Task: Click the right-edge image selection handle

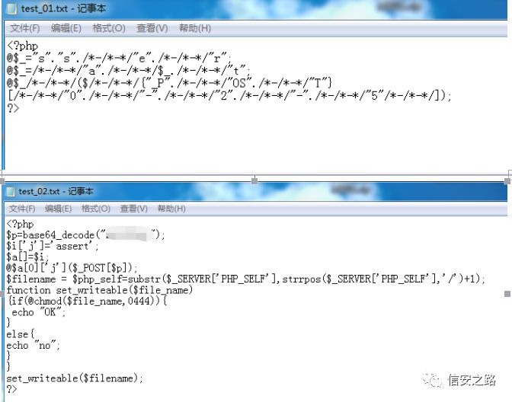Action: (507, 294)
